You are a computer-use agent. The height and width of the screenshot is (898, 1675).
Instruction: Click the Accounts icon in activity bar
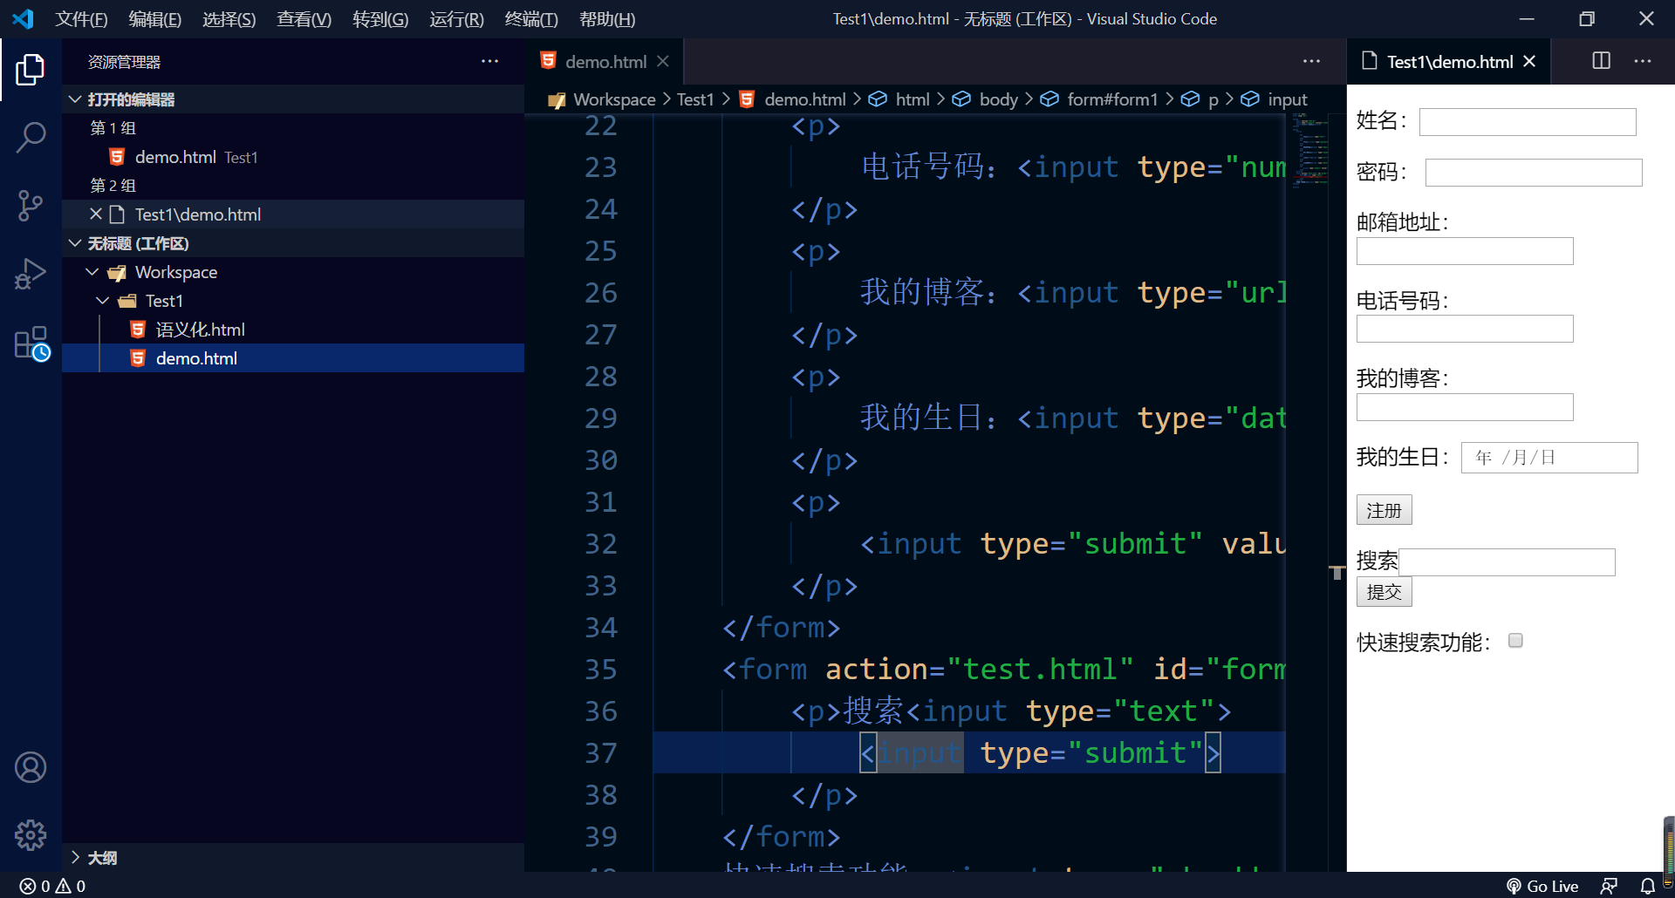[x=31, y=767]
